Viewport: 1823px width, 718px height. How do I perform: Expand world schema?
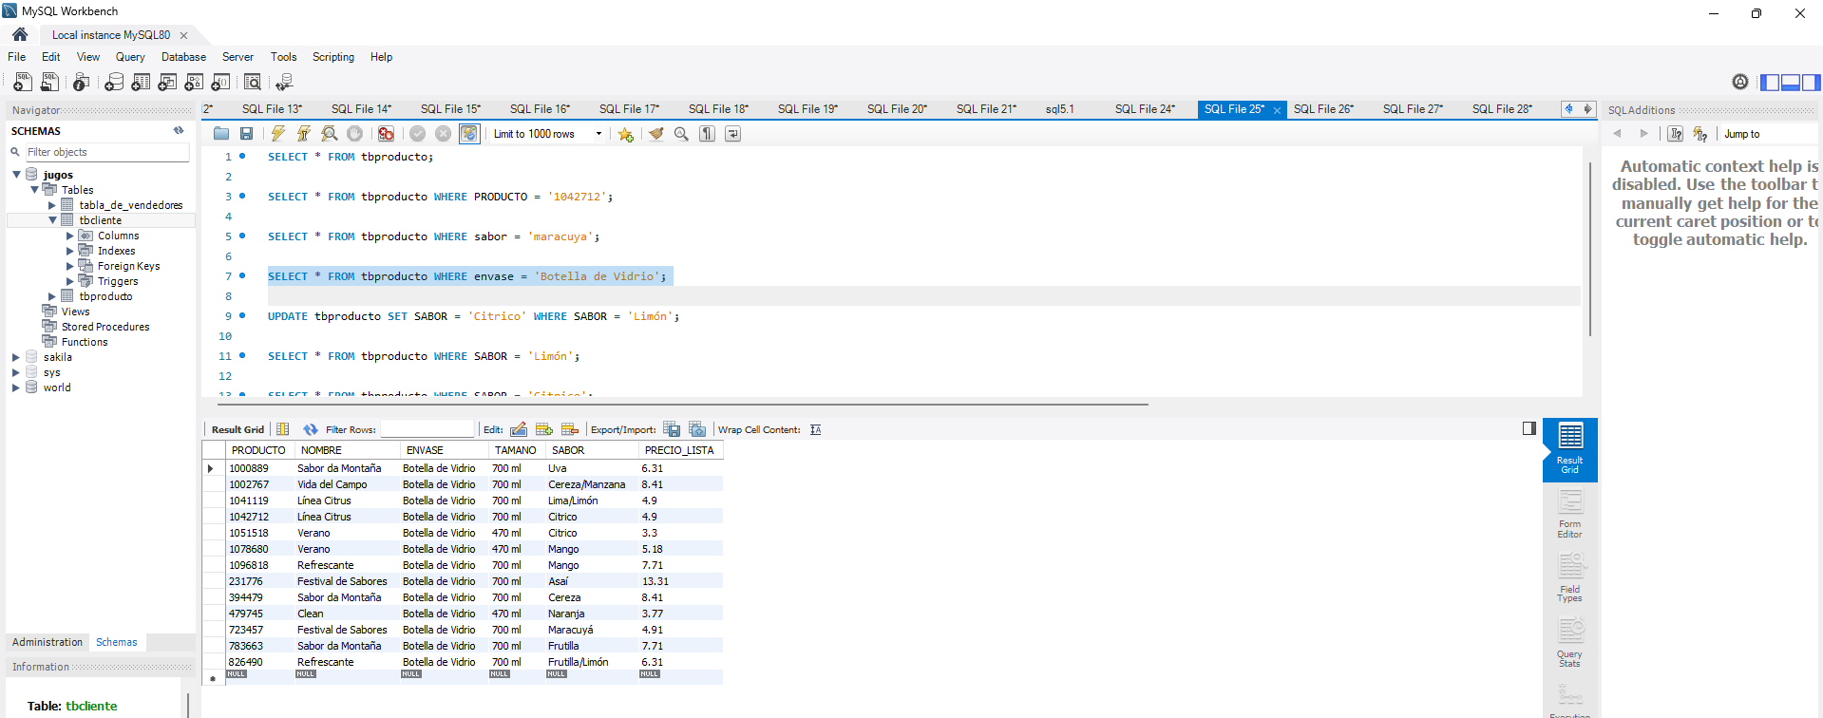click(16, 387)
